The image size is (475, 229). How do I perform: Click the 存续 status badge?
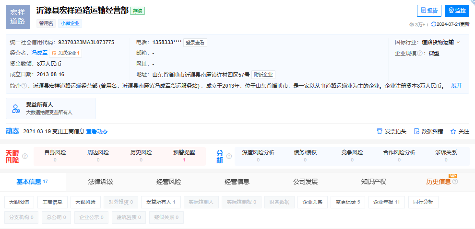click(x=138, y=11)
